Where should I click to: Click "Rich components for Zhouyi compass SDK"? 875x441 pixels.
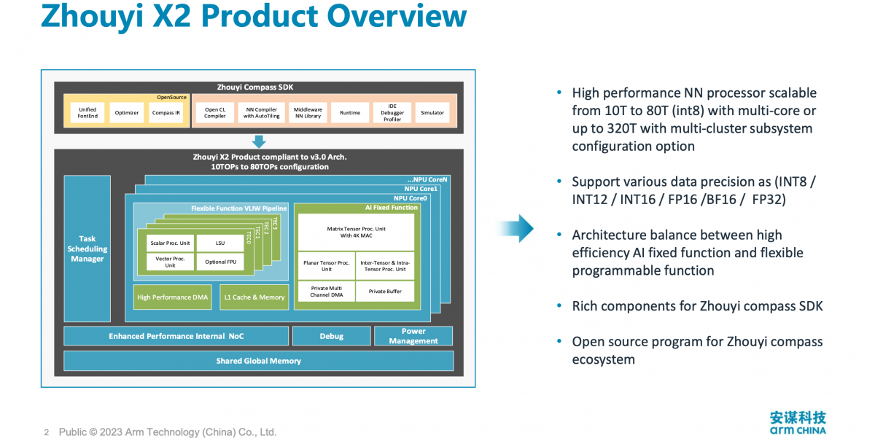coord(697,306)
